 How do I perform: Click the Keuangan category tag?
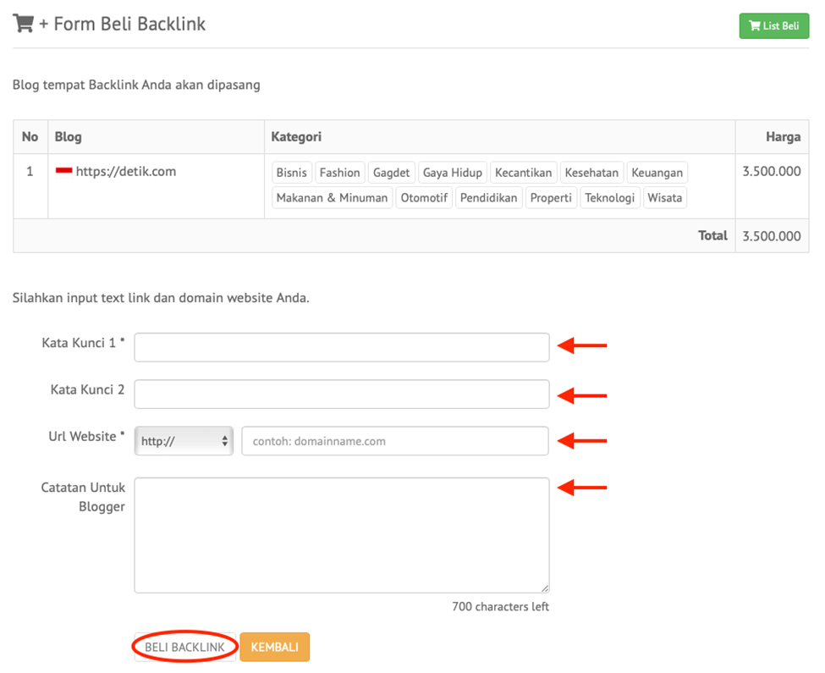(657, 173)
